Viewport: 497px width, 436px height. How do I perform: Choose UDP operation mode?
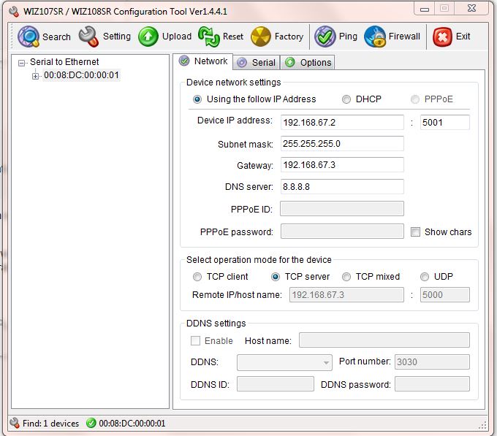point(425,277)
